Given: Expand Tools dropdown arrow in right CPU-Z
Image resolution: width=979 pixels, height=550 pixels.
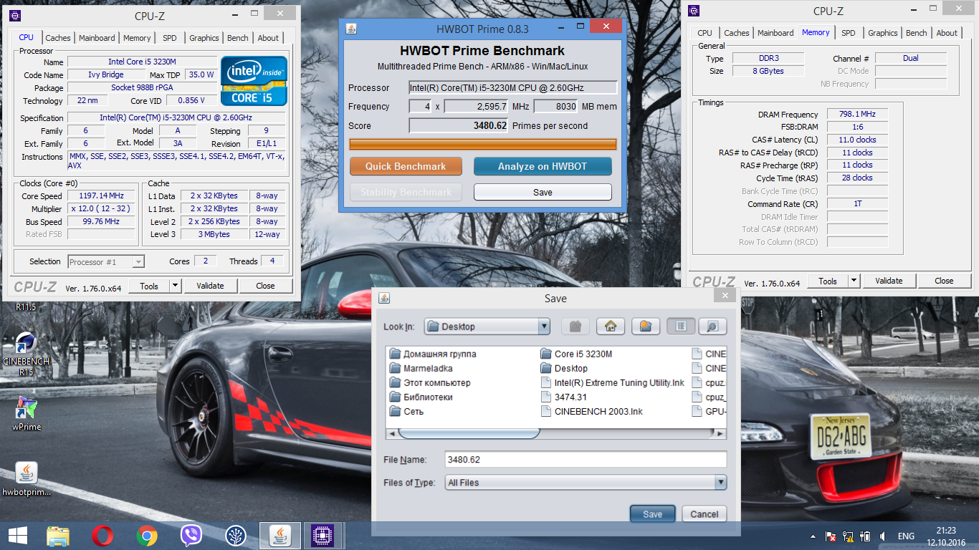Looking at the screenshot, I should pyautogui.click(x=854, y=281).
